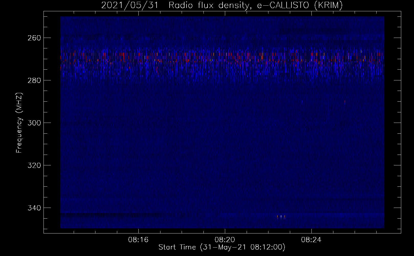Click the plot title e-CALLISTO (KRIM)
Image resolution: width=414 pixels, height=256 pixels.
pos(300,5)
